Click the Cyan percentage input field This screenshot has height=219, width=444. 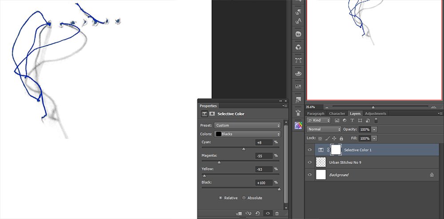pyautogui.click(x=264, y=143)
